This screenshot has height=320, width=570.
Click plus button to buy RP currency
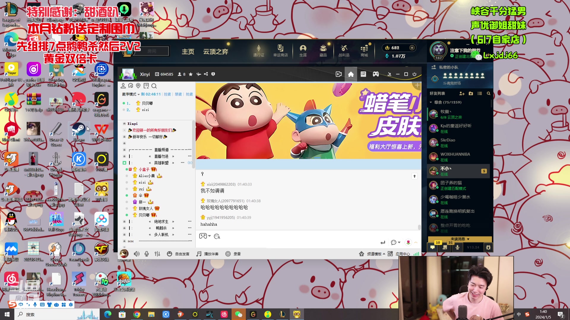point(412,48)
